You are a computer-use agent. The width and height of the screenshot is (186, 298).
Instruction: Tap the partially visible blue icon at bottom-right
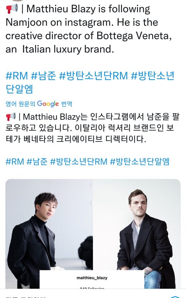(175, 297)
